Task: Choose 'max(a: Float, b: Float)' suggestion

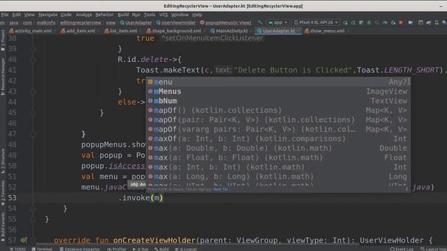Action: [x=278, y=158]
